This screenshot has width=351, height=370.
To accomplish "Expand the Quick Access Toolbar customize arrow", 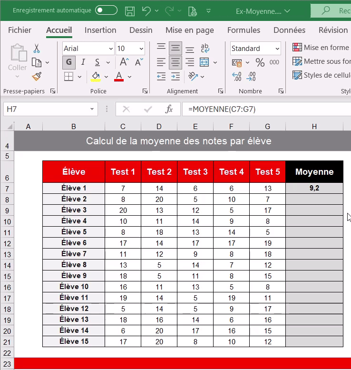I will [208, 11].
